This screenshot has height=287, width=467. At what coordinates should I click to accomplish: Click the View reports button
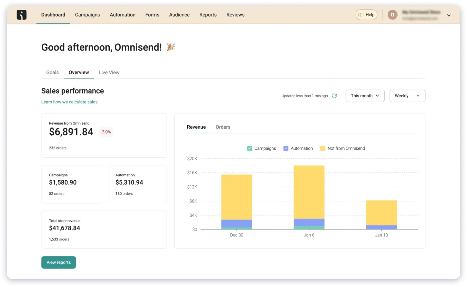tap(59, 262)
